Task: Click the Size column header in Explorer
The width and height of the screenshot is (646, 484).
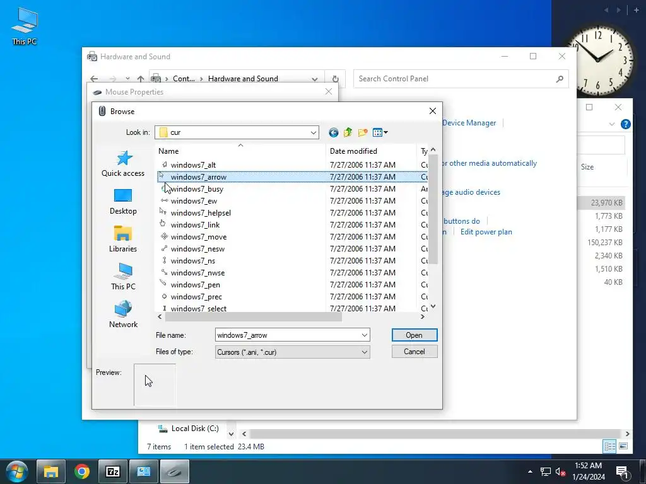Action: (587, 166)
